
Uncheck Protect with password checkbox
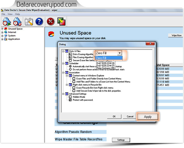(x=70, y=100)
